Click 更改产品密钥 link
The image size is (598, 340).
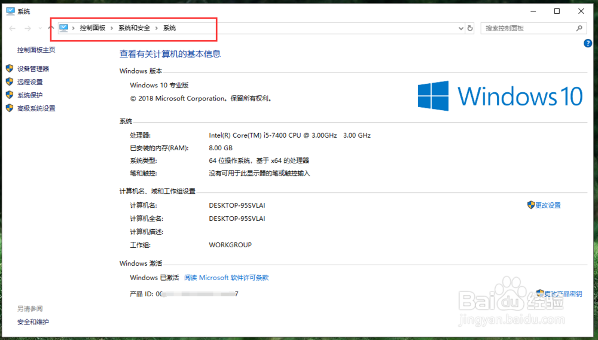tap(563, 294)
